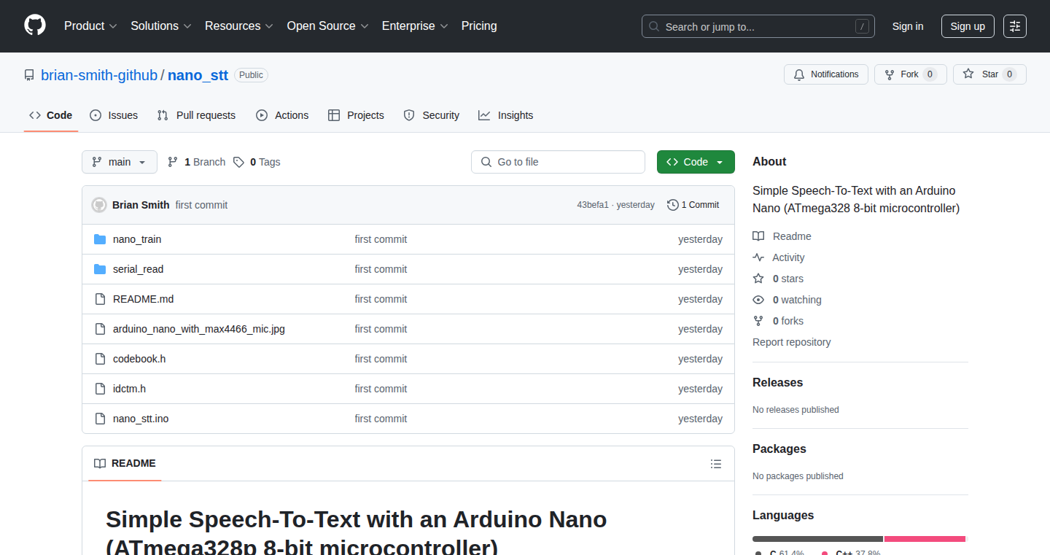Image resolution: width=1050 pixels, height=555 pixels.
Task: Focus the Search or jump to field
Action: tap(758, 26)
